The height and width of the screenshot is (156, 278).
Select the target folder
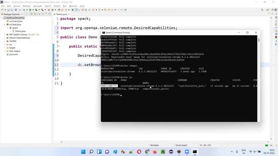tap(12, 48)
